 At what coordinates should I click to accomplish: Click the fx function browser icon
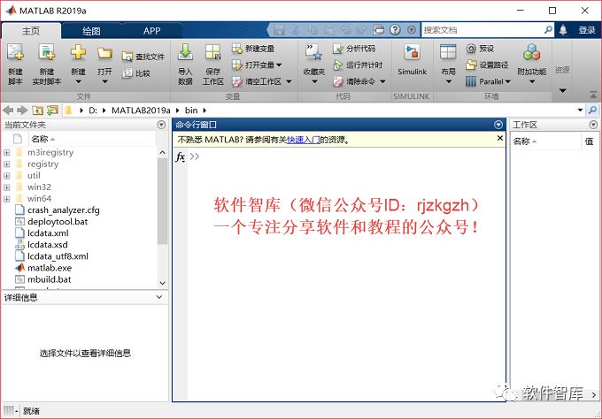[x=181, y=156]
